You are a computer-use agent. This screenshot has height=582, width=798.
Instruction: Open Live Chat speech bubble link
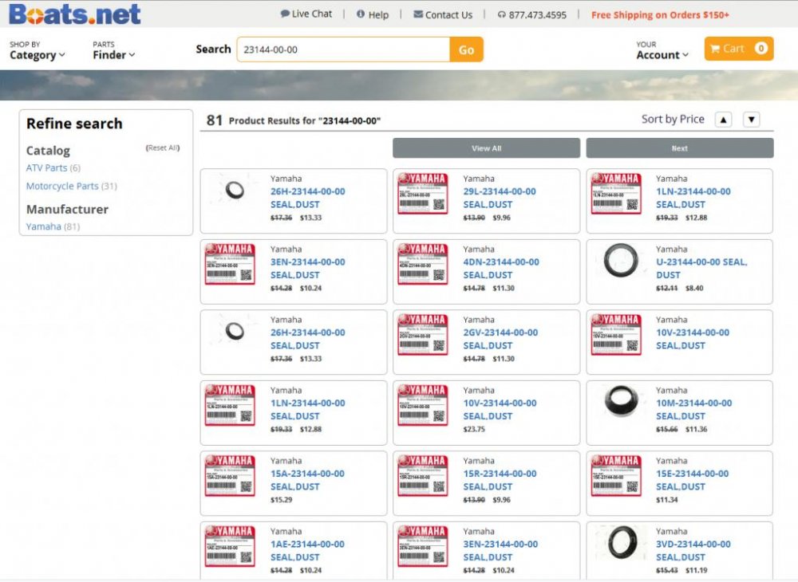tap(306, 14)
